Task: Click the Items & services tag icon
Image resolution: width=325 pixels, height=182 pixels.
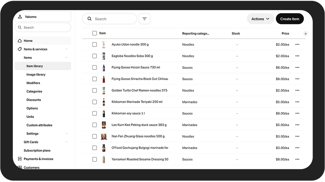Action: pyautogui.click(x=20, y=49)
